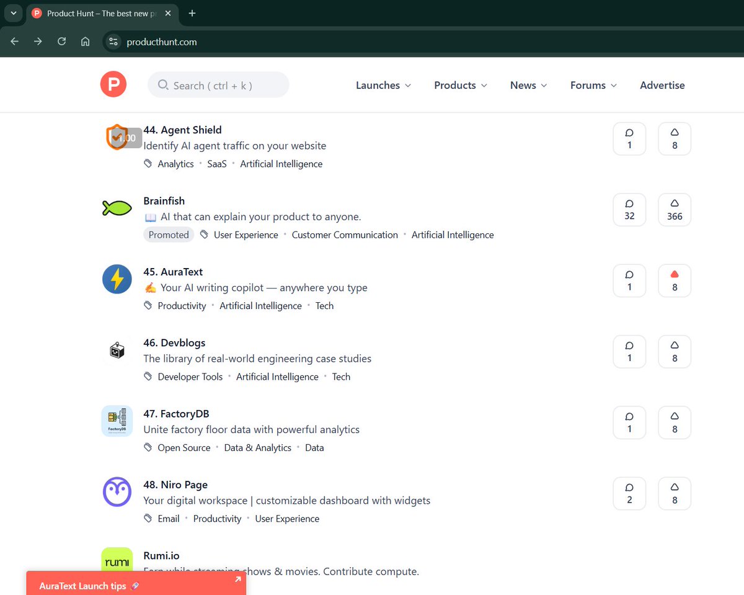
Task: Open comments for Niro Page
Action: 629,494
